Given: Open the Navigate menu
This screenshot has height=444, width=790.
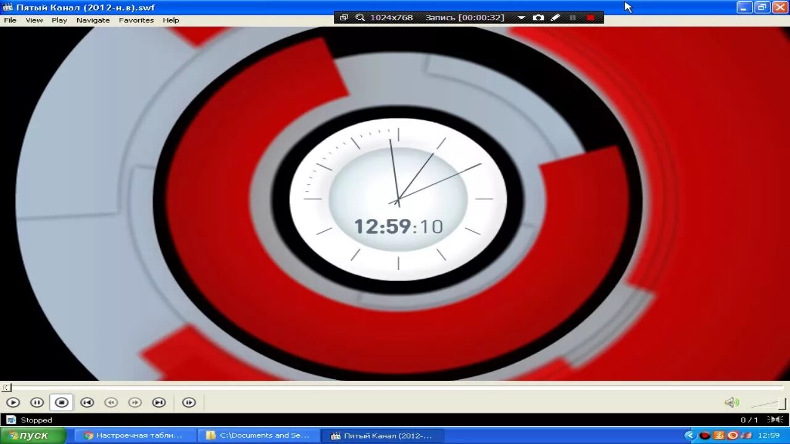Looking at the screenshot, I should click(x=93, y=20).
